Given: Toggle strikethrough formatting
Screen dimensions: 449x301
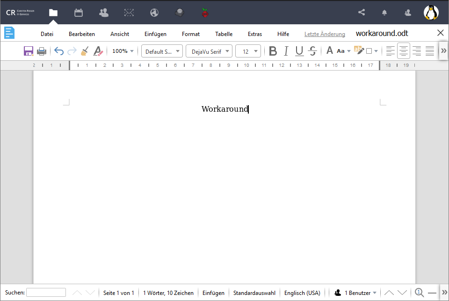Looking at the screenshot, I should pyautogui.click(x=312, y=50).
